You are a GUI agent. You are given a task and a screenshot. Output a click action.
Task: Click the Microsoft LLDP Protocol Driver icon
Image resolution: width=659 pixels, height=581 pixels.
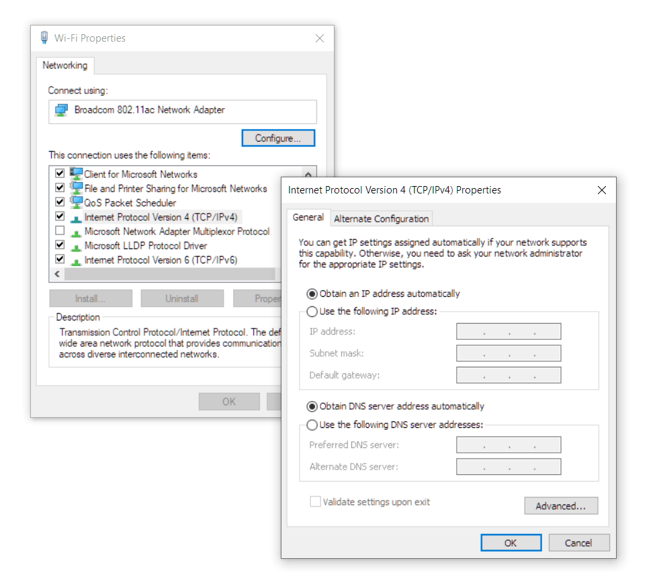[x=75, y=245]
